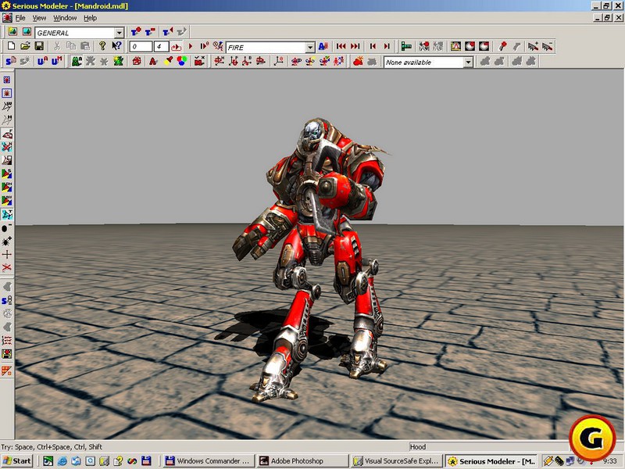Viewport: 625px width, 469px height.
Task: Click the red X icon in left sidebar
Action: click(7, 267)
